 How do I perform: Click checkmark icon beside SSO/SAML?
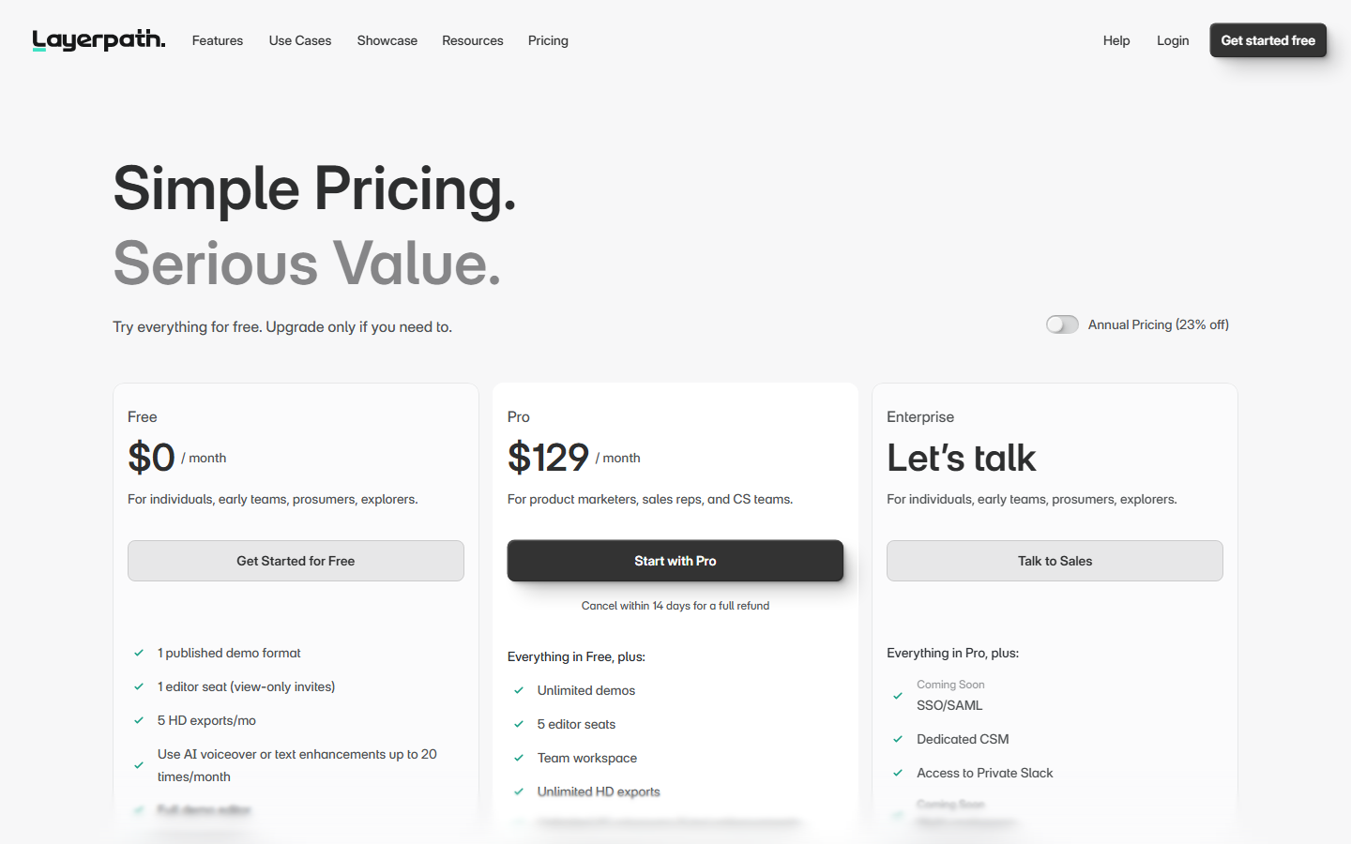[898, 696]
